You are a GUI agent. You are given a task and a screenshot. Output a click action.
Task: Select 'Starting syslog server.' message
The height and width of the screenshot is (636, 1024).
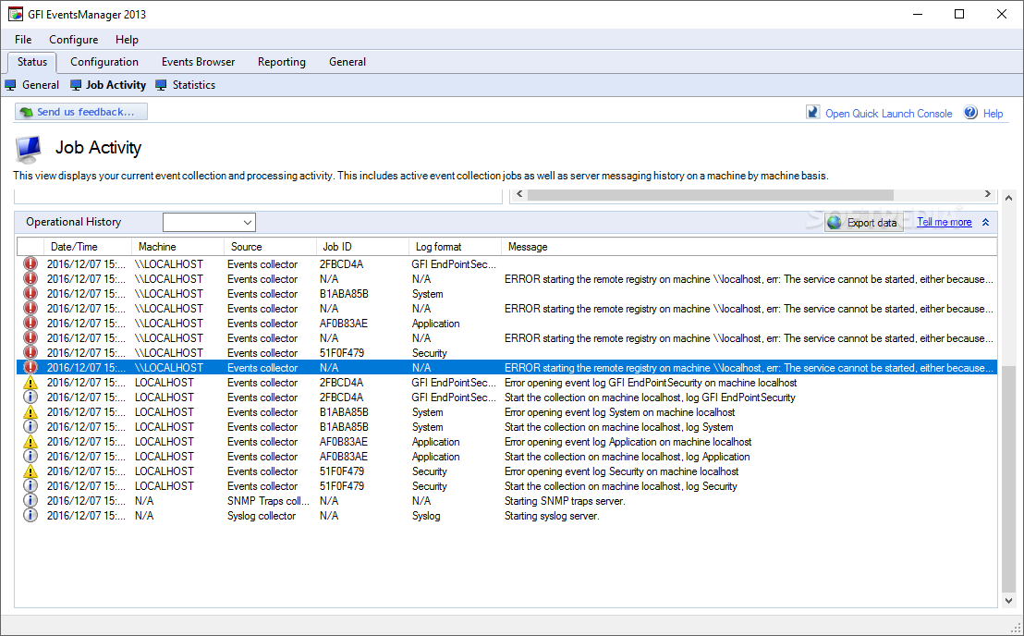click(552, 516)
